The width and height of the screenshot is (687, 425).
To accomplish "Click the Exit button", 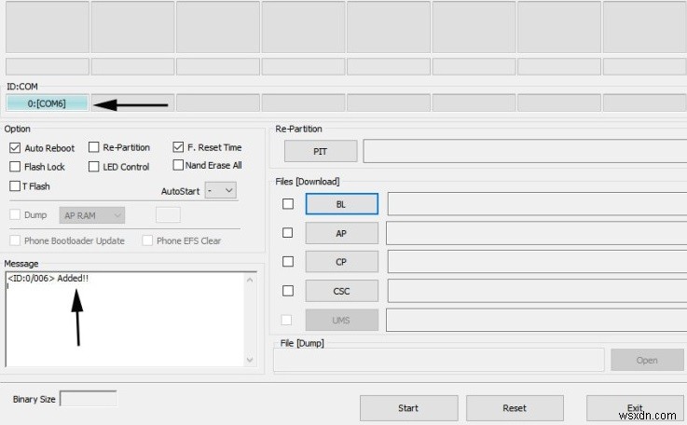I will tap(635, 407).
